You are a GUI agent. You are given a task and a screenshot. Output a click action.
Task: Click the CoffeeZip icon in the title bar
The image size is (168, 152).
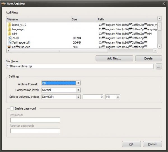3,4
